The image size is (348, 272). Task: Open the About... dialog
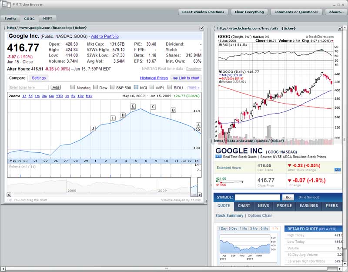coord(336,12)
